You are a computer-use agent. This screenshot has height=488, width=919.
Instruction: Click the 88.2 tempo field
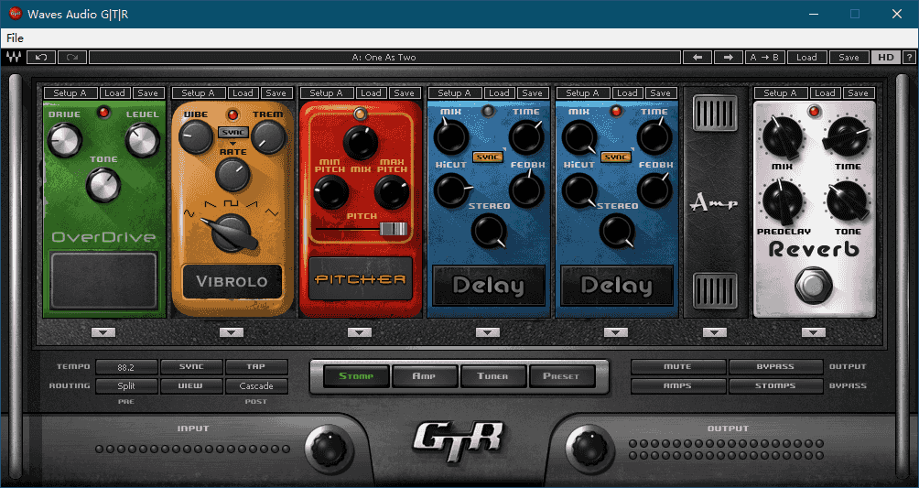pyautogui.click(x=126, y=367)
